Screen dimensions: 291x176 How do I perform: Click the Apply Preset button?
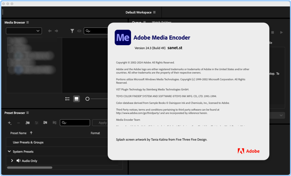coord(100,123)
